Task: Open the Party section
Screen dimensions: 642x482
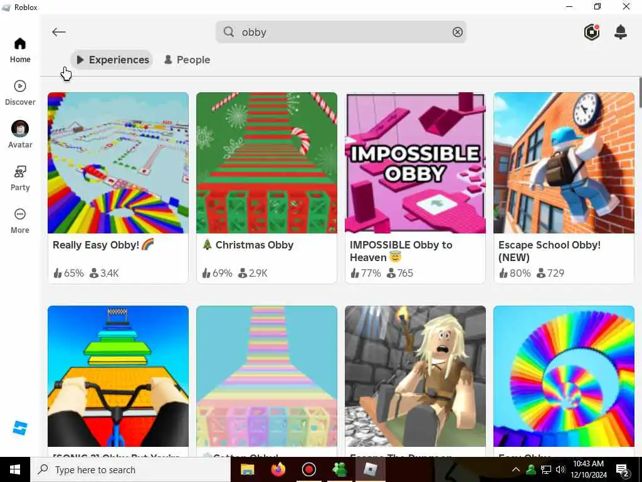Action: [x=20, y=178]
